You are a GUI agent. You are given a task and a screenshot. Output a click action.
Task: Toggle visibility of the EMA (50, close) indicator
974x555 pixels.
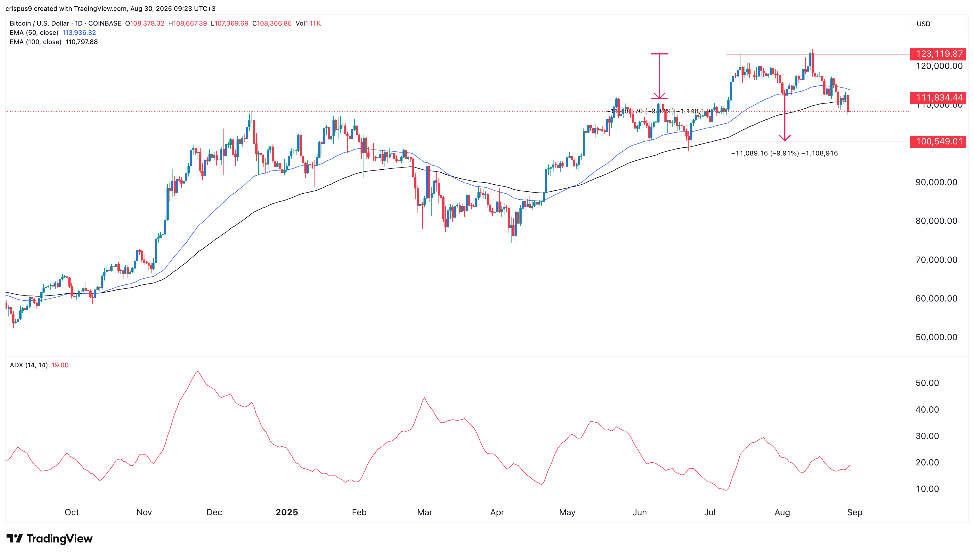coord(34,33)
